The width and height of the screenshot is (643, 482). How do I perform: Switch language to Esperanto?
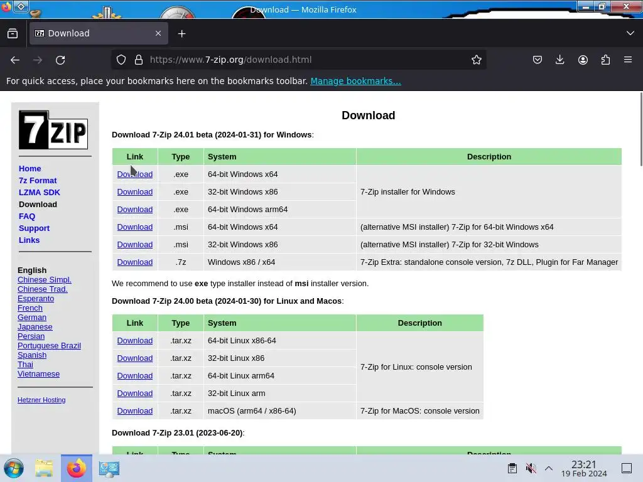click(x=36, y=298)
